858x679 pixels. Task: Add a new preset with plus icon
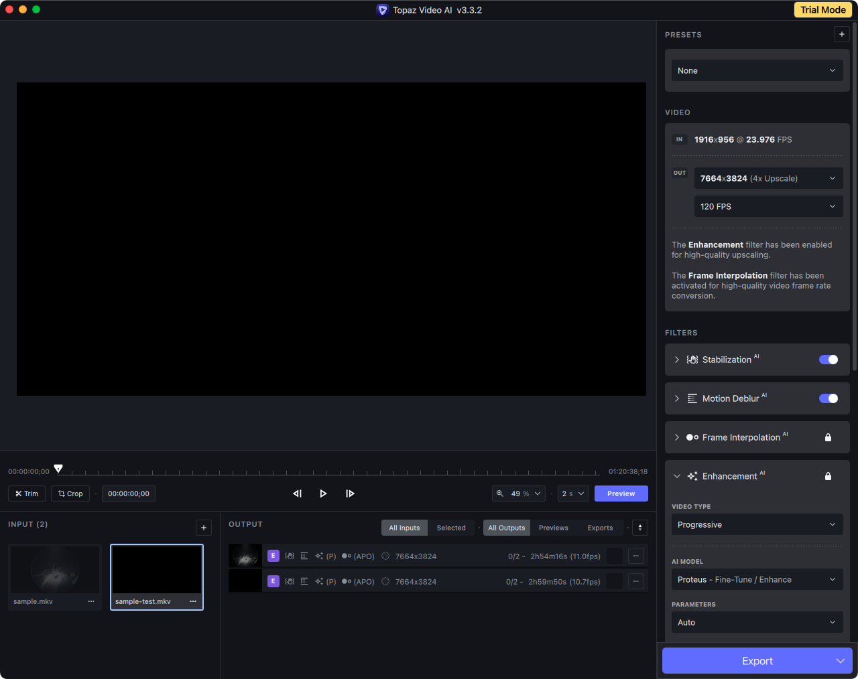click(841, 34)
